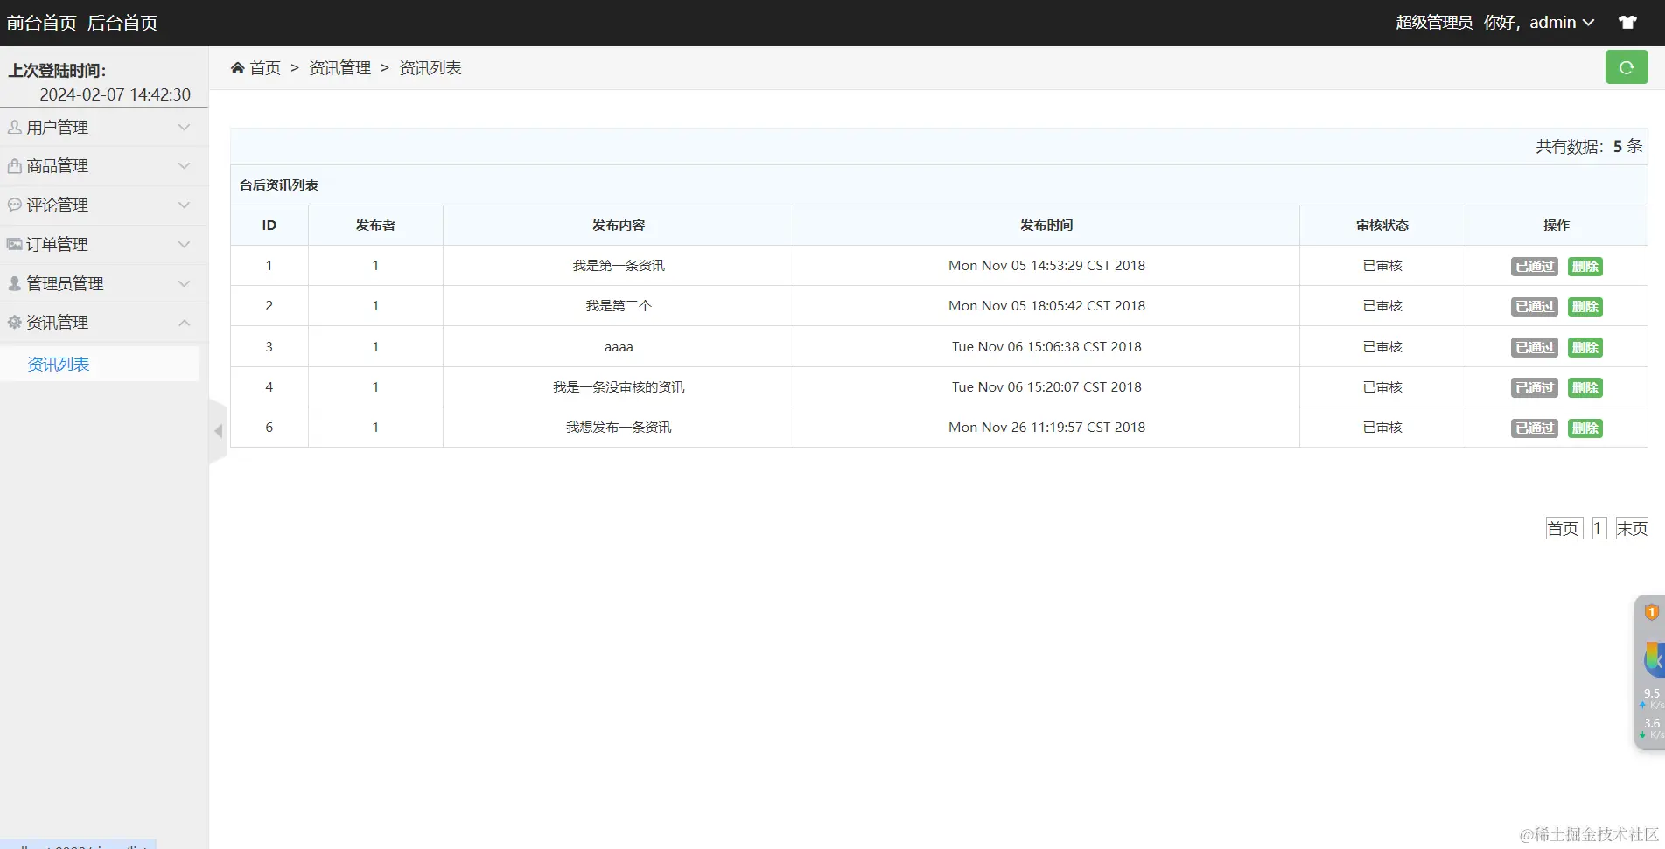Delete the aaaa news row

coord(1585,347)
